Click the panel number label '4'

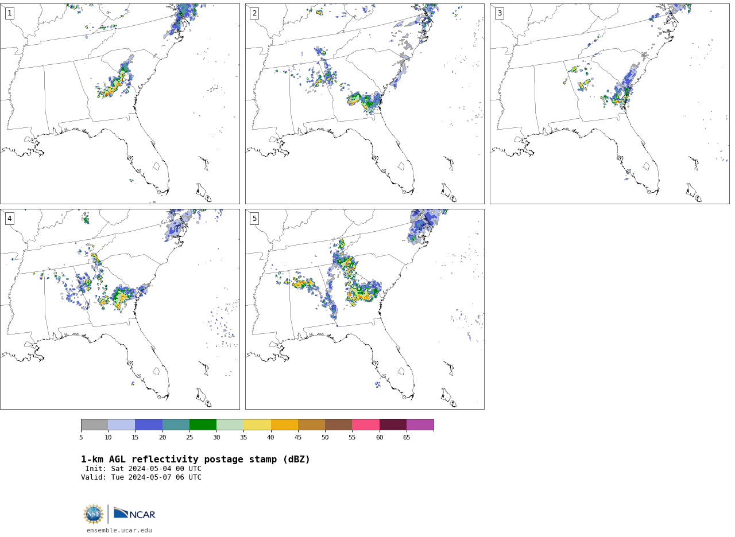[x=9, y=219]
